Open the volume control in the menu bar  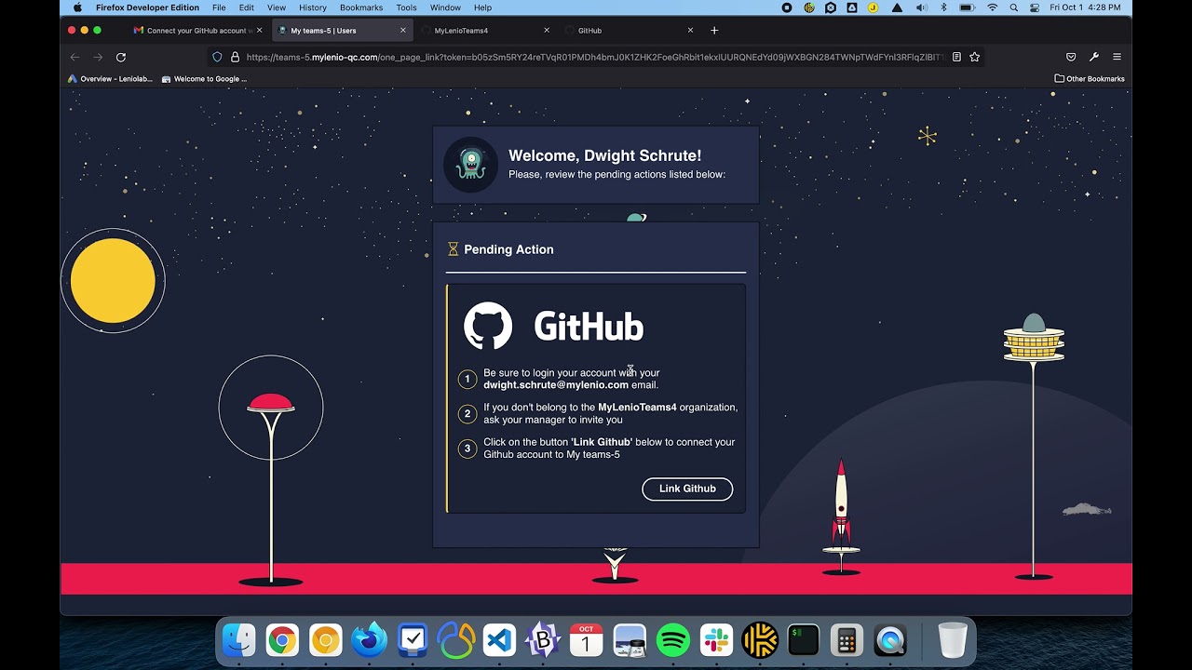[x=921, y=7]
